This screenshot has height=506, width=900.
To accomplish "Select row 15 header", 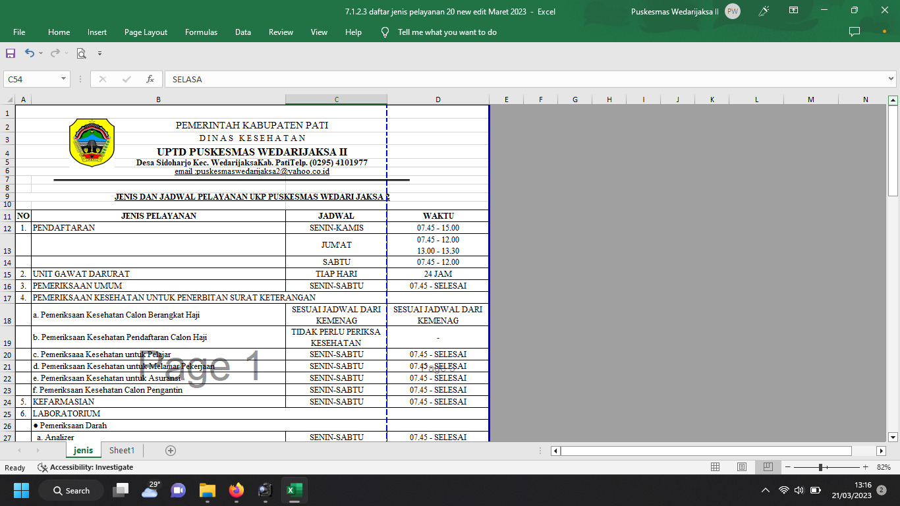I will (7, 274).
